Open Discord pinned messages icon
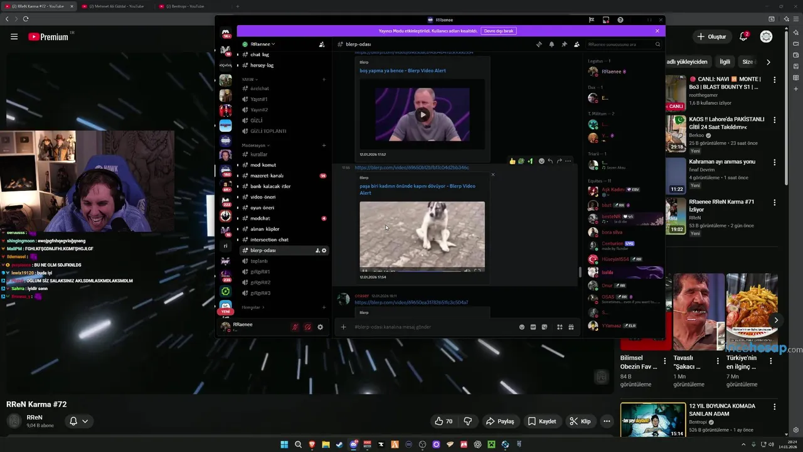803x452 pixels. (564, 45)
